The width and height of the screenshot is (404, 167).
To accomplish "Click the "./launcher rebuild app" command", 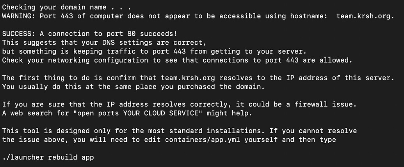I will (x=48, y=157).
